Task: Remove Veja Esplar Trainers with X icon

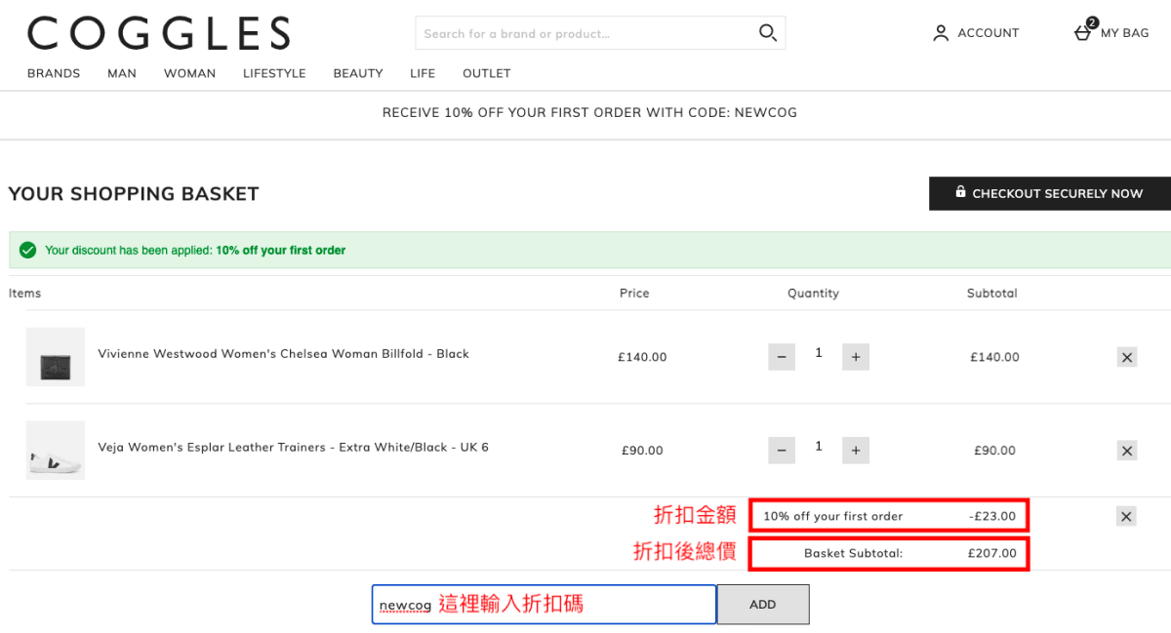Action: [x=1127, y=451]
